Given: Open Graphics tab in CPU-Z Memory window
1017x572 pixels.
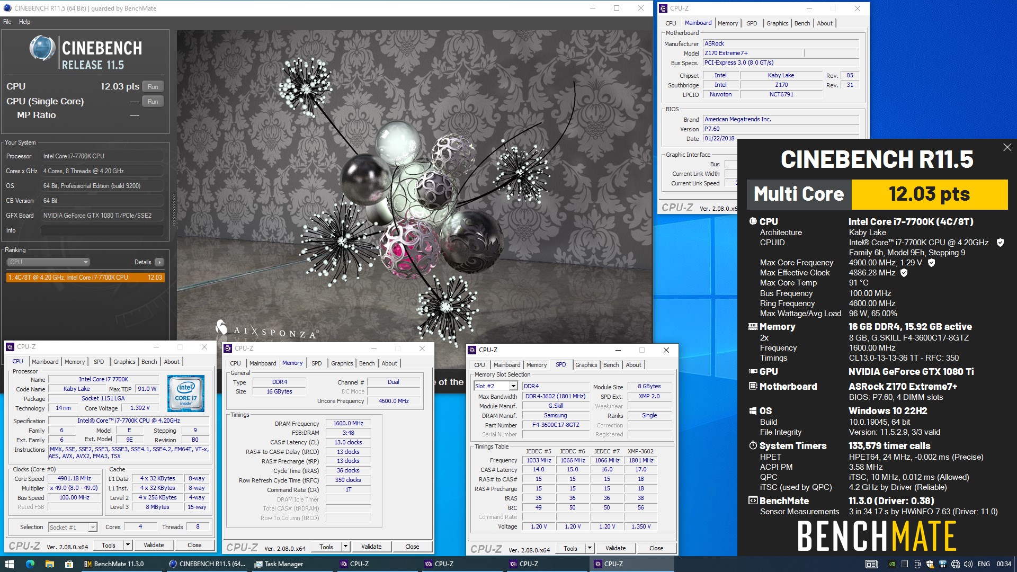Looking at the screenshot, I should 342,363.
